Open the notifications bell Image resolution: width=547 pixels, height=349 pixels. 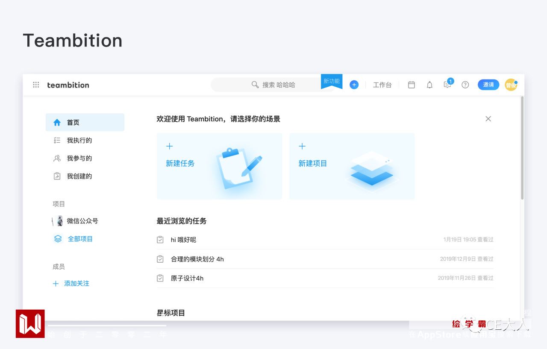pos(429,85)
